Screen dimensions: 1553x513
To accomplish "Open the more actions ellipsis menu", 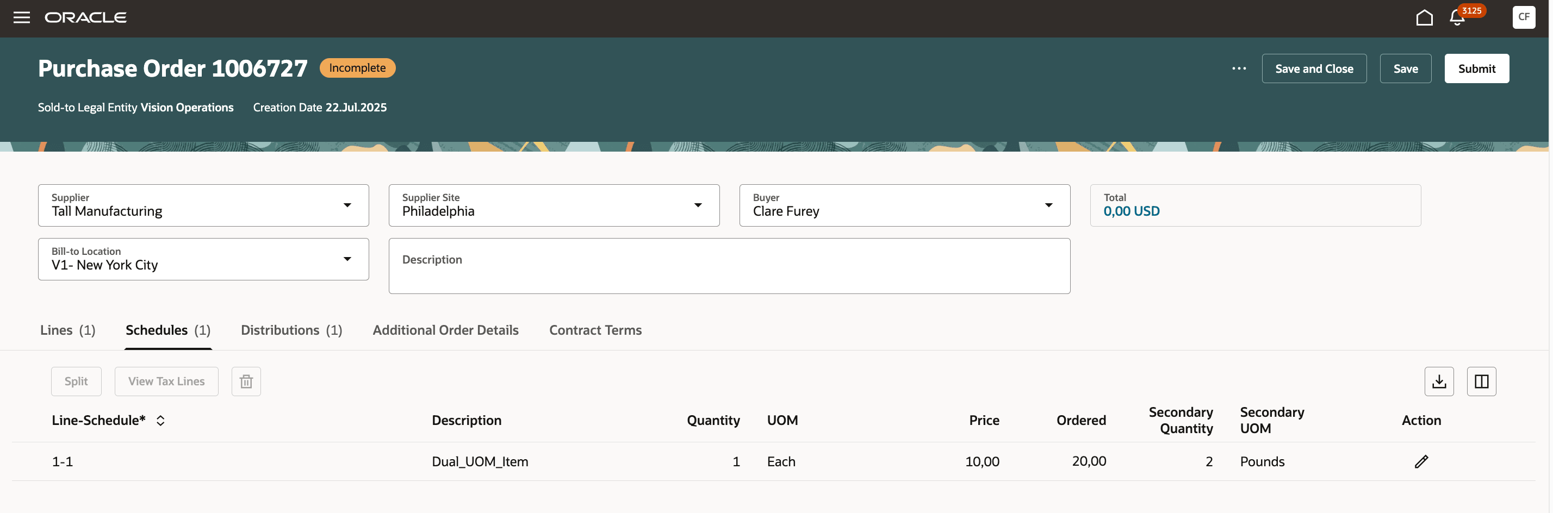I will 1239,68.
